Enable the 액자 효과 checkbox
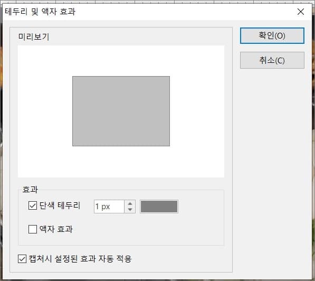This screenshot has width=315, height=281. click(x=33, y=229)
